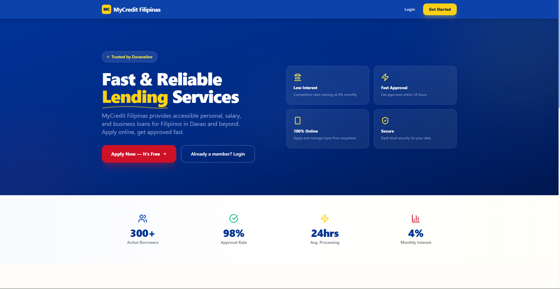Click the lightning icon for Fast Approval
The width and height of the screenshot is (560, 289).
(x=385, y=77)
